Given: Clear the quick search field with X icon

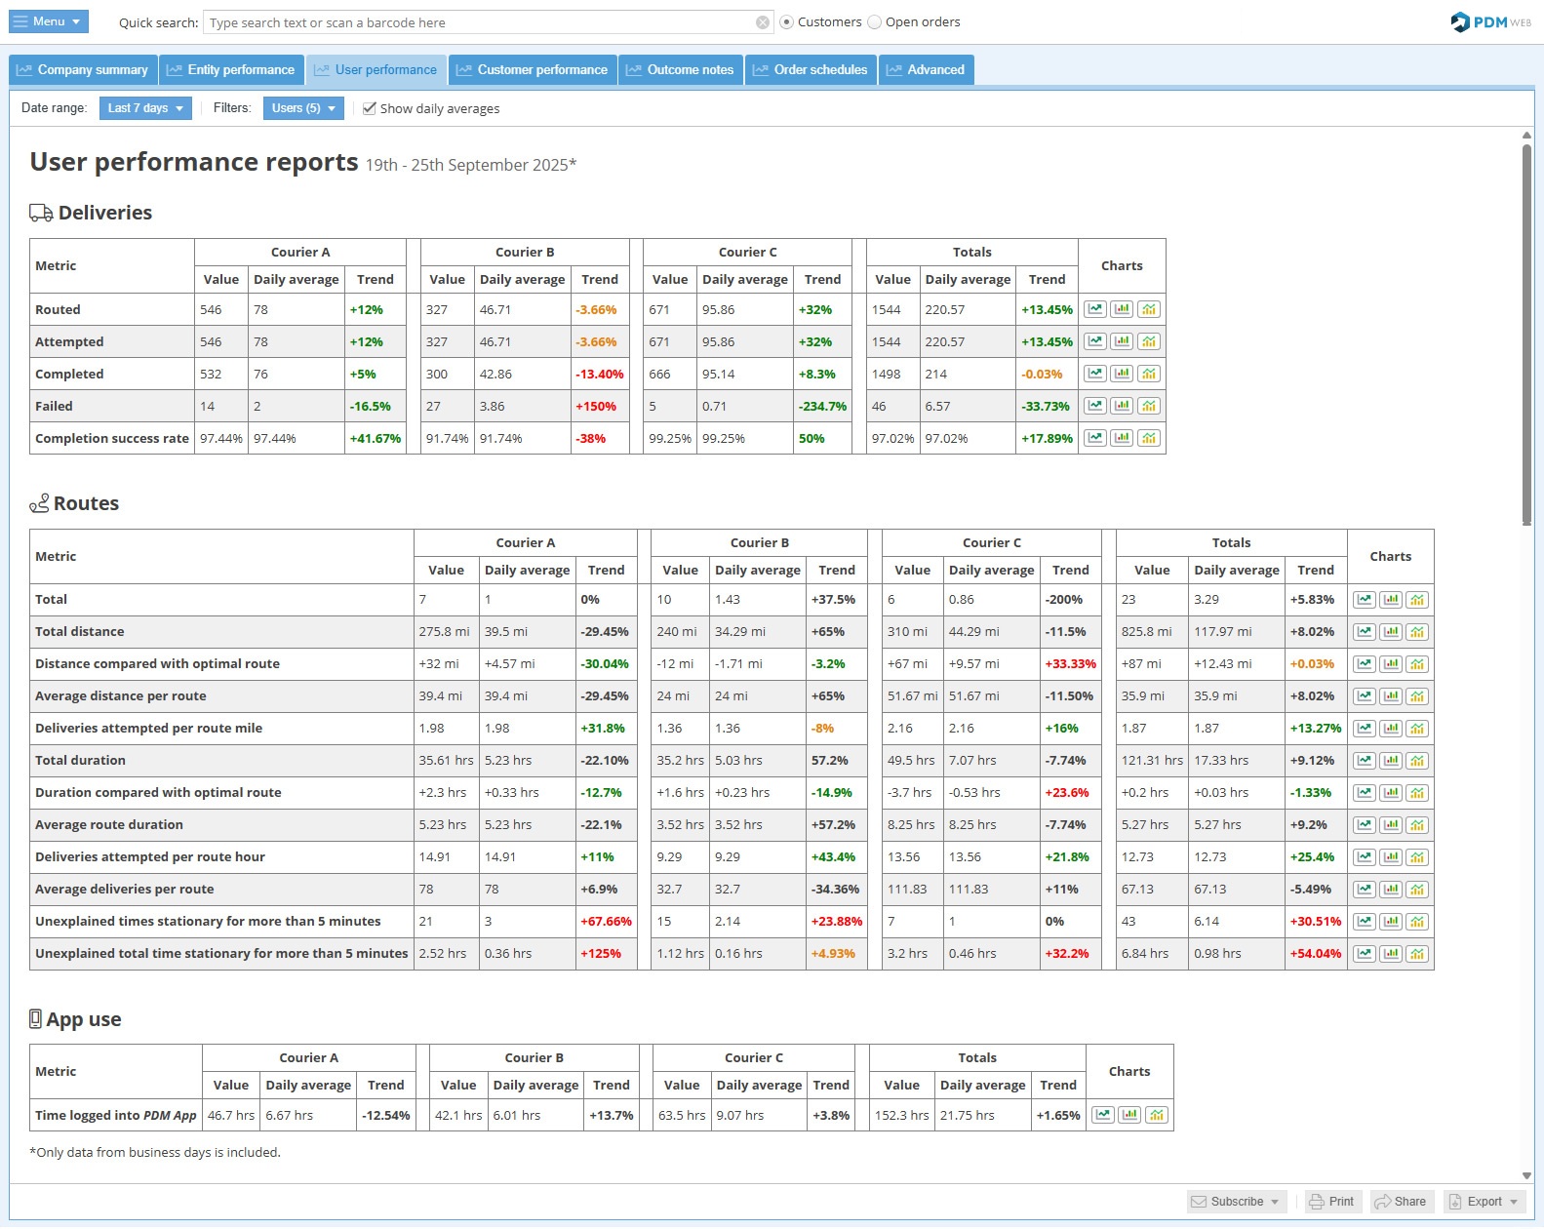Looking at the screenshot, I should (x=763, y=22).
